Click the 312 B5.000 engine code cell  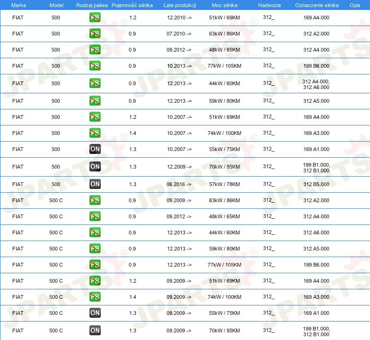[x=316, y=184]
